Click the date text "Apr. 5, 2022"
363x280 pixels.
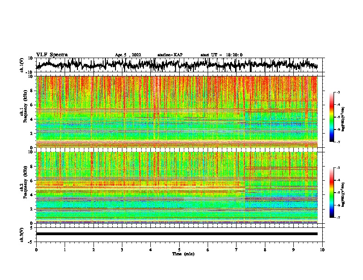click(x=128, y=55)
